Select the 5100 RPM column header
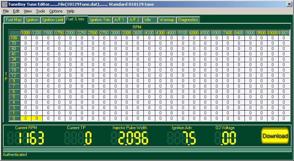This screenshot has width=294, height=161. 183,33
